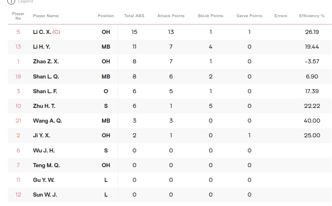Open Zhao Z. X. player entry
Screen dimensions: 332x206
tap(46, 61)
